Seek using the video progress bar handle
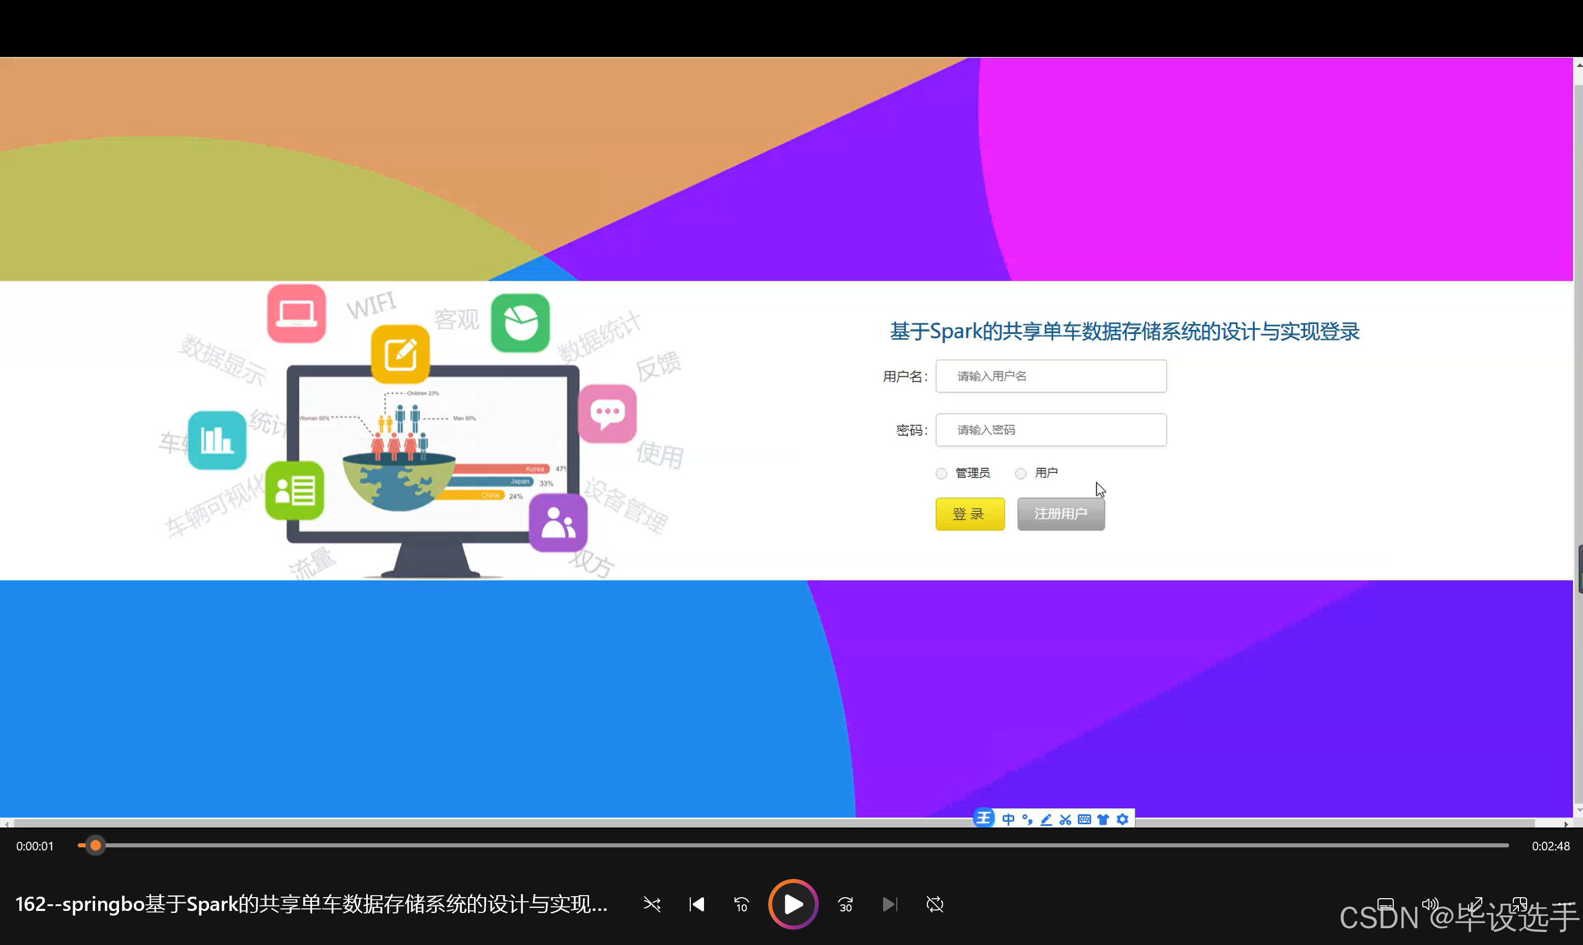 (x=96, y=846)
